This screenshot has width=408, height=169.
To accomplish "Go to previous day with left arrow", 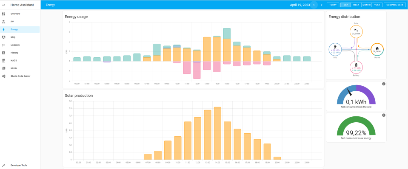I will click(314, 5).
